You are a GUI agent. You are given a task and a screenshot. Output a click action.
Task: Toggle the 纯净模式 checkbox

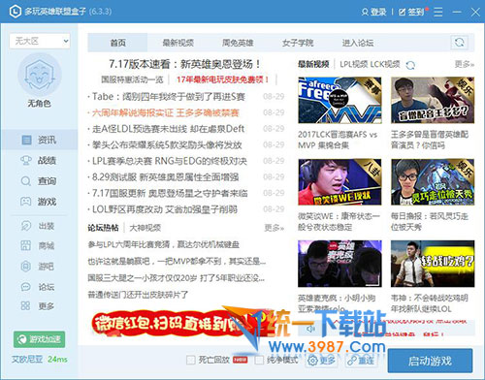pyautogui.click(x=259, y=360)
